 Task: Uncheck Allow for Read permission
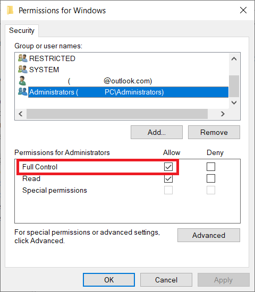coord(168,178)
